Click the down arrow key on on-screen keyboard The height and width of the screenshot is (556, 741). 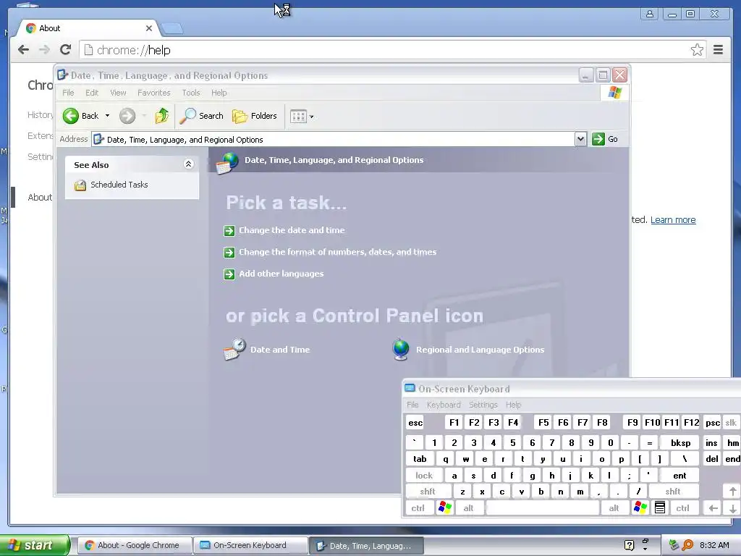[x=732, y=508]
